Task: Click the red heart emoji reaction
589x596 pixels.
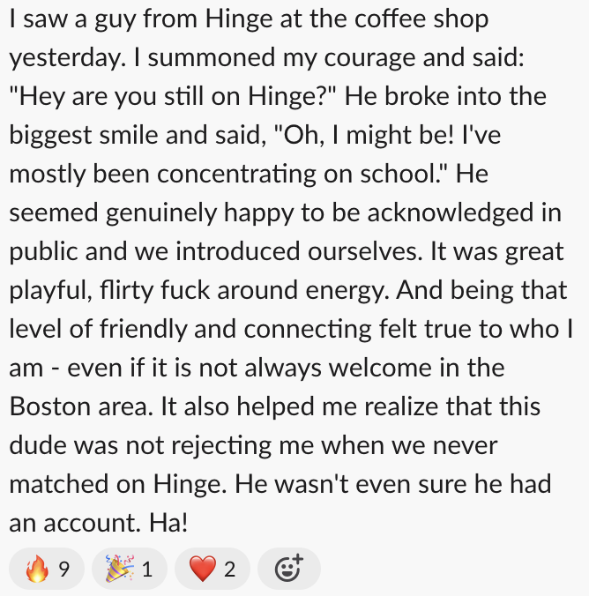Action: 203,570
